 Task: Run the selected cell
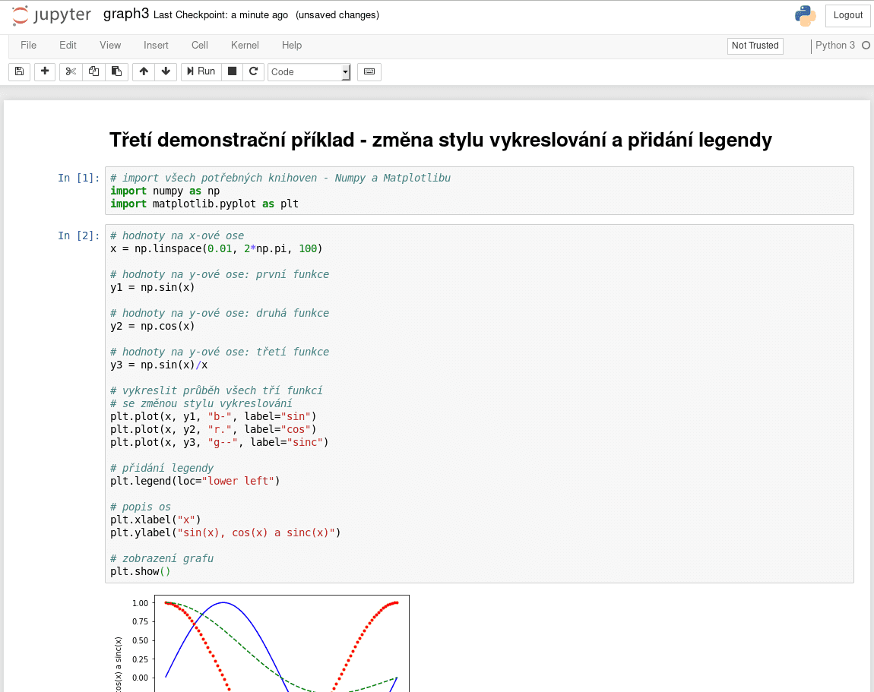201,71
